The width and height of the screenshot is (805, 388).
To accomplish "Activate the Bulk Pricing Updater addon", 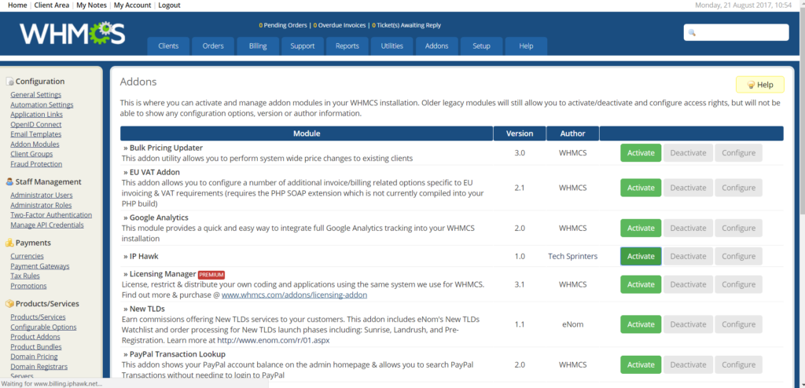I will pos(641,153).
